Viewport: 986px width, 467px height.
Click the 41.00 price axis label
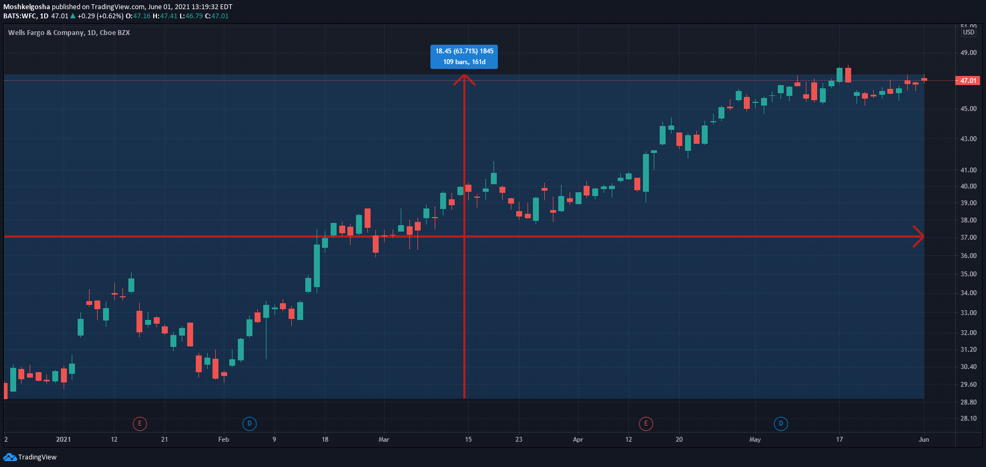point(968,170)
